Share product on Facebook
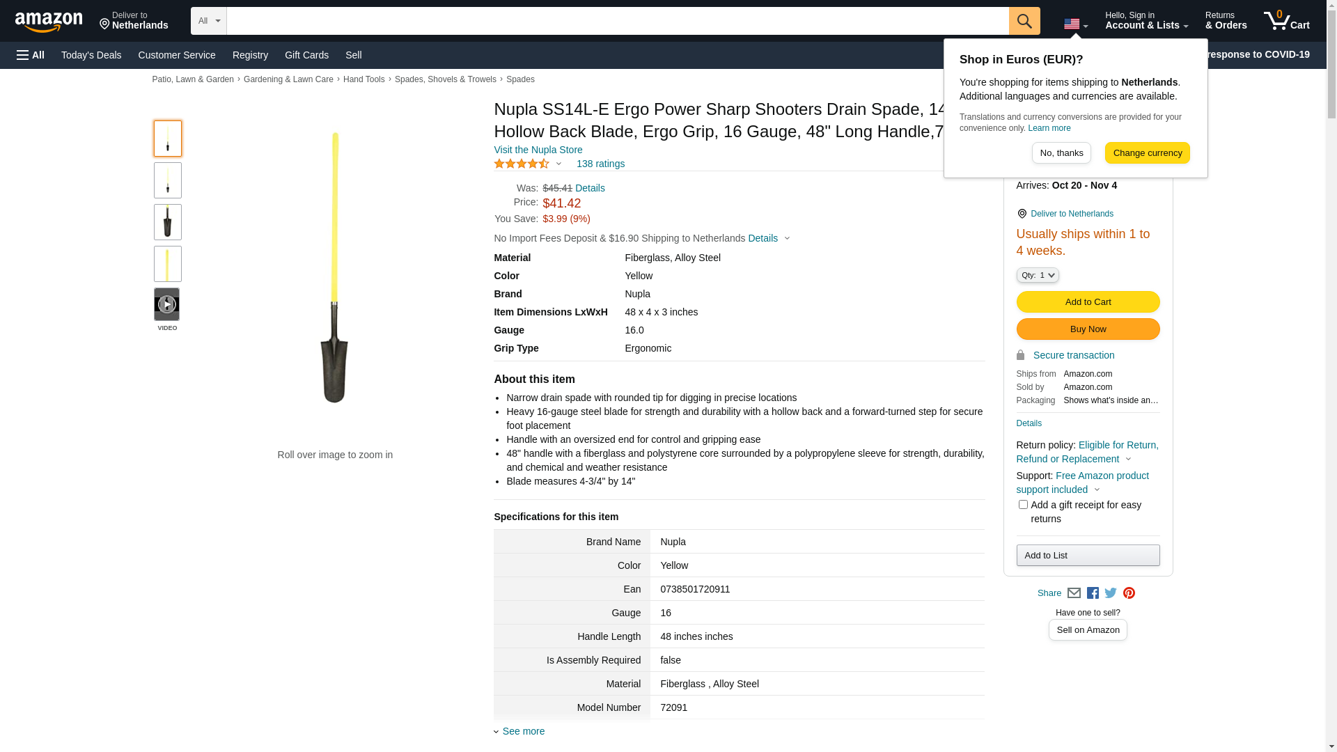The width and height of the screenshot is (1337, 752). pos(1093,593)
